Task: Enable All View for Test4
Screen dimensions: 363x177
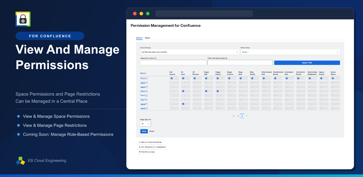Action: point(183,87)
